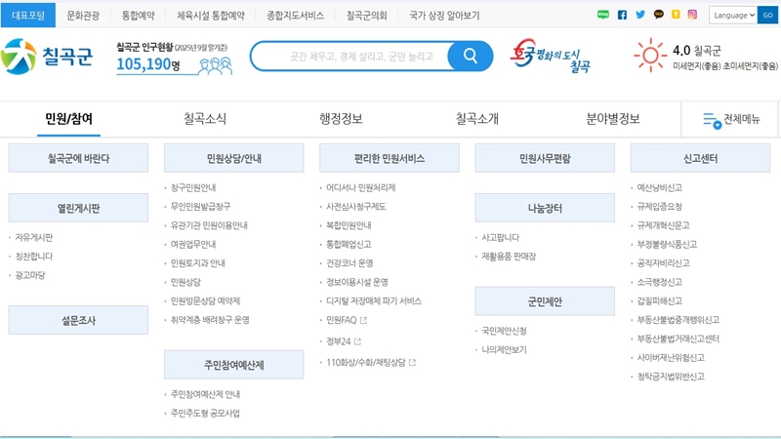Open the 광고마당 link
This screenshot has height=439, width=781.
click(x=30, y=275)
